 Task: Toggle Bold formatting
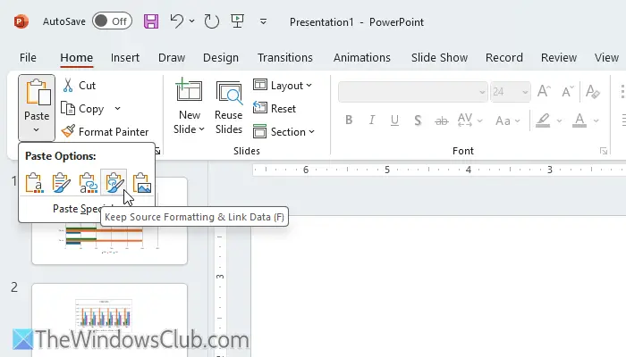(349, 120)
